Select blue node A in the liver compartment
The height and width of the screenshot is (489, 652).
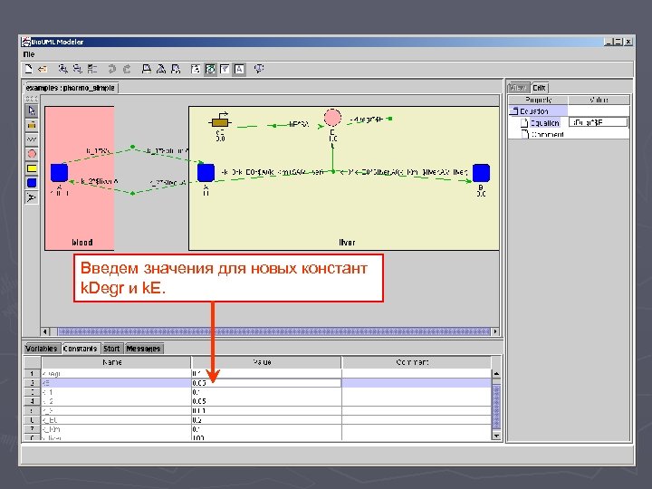coord(206,173)
